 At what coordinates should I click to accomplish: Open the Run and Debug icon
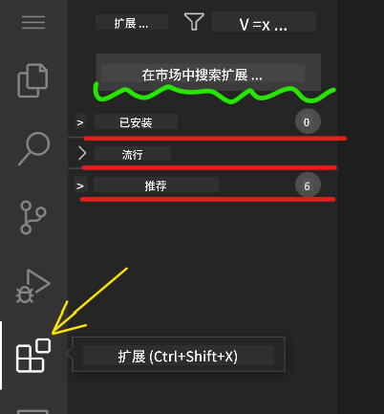[x=33, y=286]
